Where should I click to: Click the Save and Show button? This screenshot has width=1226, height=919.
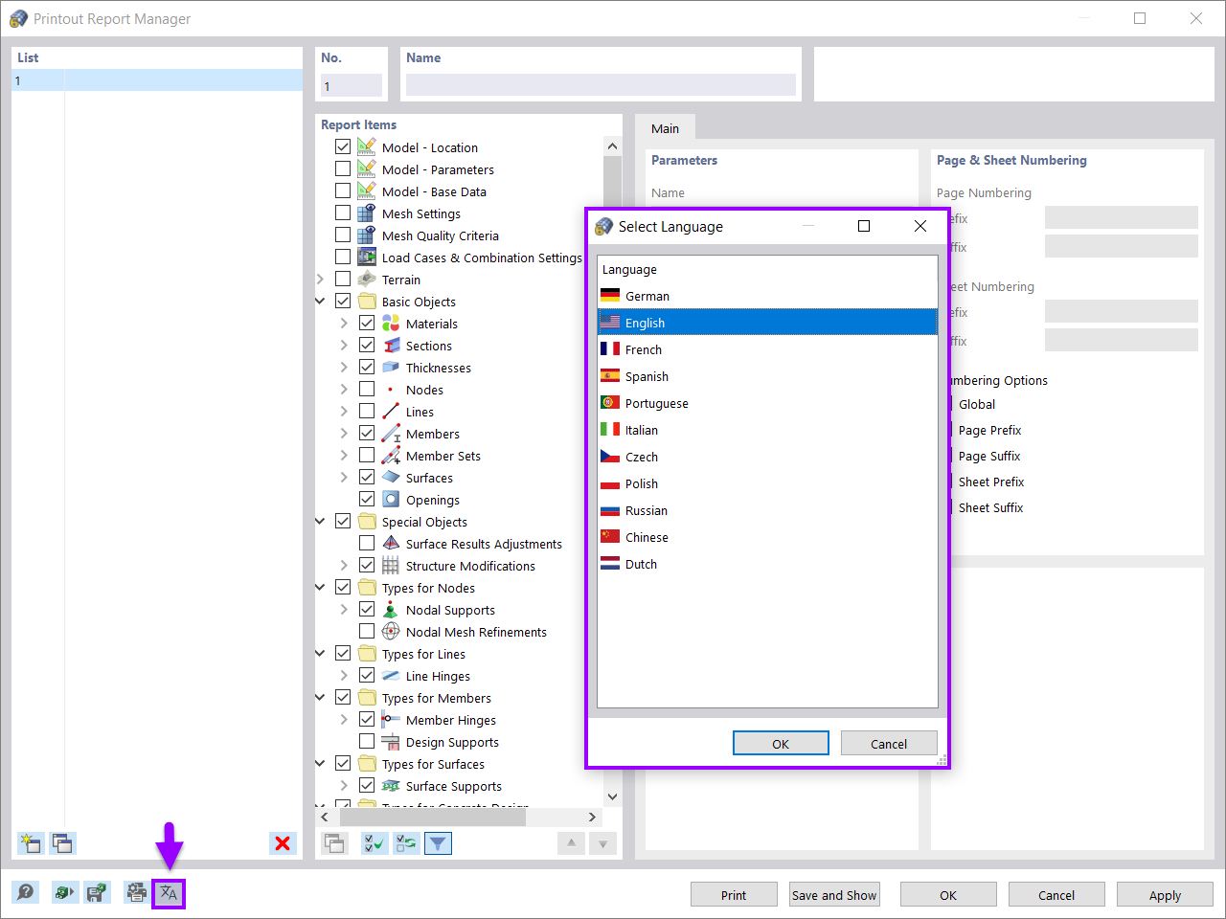pyautogui.click(x=834, y=894)
